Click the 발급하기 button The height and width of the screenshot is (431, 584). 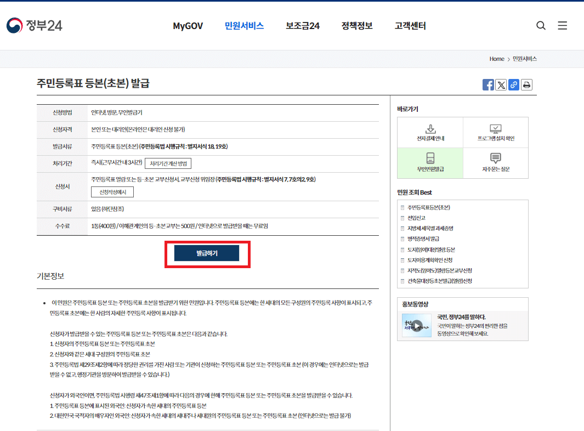pos(207,253)
